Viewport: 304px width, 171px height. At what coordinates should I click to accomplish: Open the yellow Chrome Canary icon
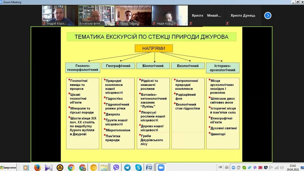[x=94, y=167]
